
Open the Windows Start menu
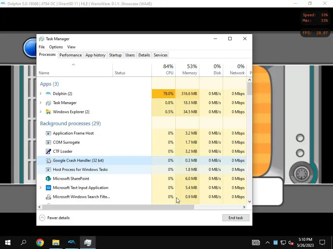coord(8,243)
